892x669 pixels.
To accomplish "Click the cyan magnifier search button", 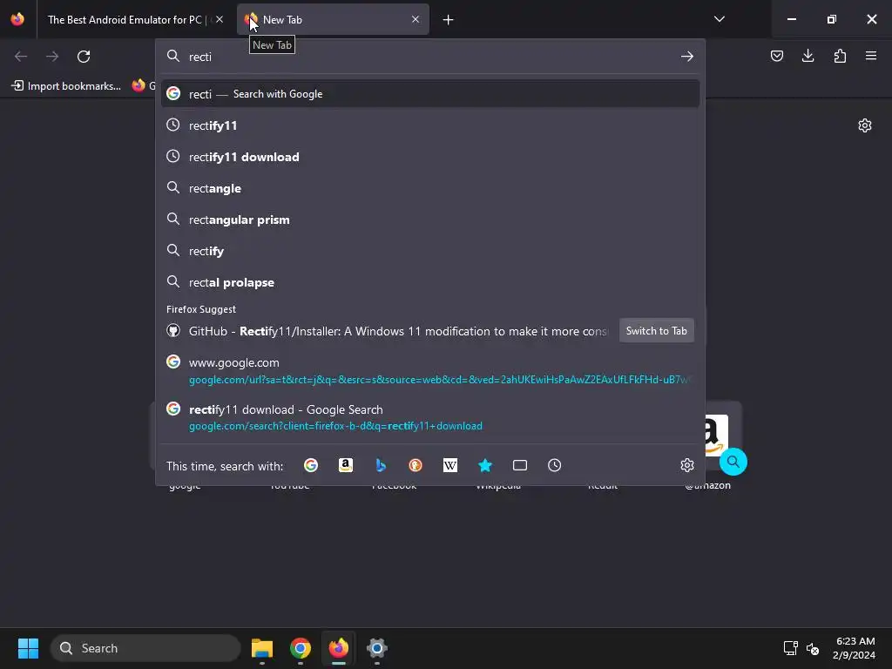I will (733, 462).
